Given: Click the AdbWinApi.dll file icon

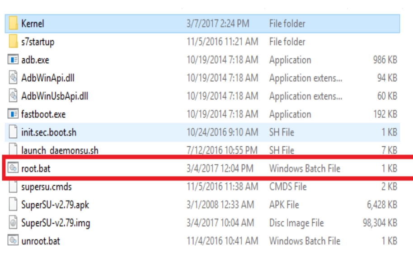Looking at the screenshot, I should coord(13,78).
